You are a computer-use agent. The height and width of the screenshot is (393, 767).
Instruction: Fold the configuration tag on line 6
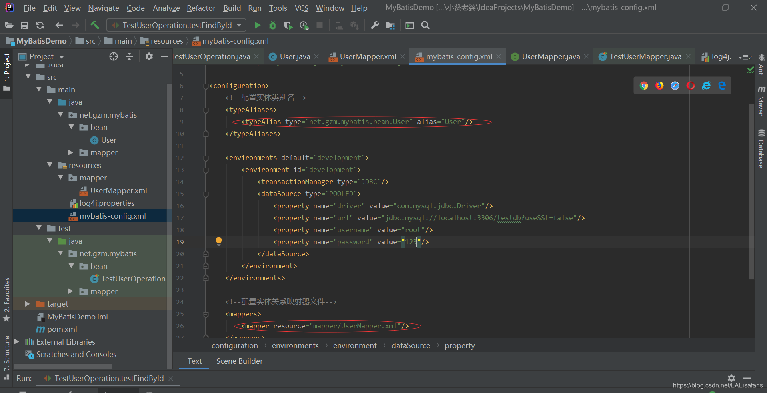206,86
